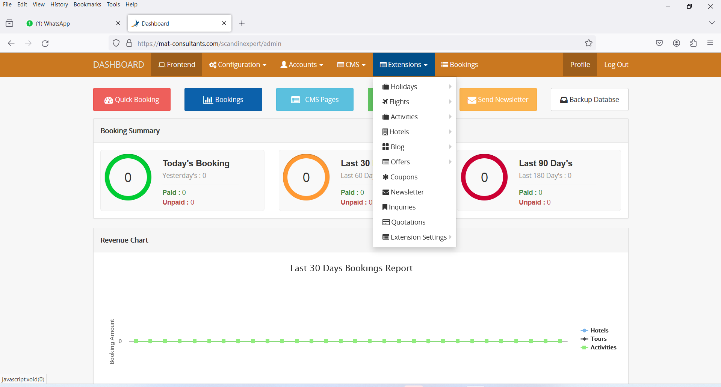721x387 pixels.
Task: Click the Save to Pocket icon
Action: point(659,43)
